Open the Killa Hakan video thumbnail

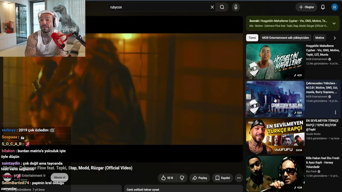275,174
